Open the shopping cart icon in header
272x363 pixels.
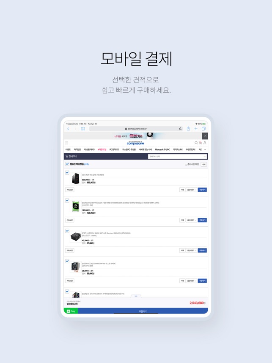coord(201,143)
